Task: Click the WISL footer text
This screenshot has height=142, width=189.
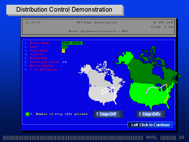Action: [x=152, y=138]
